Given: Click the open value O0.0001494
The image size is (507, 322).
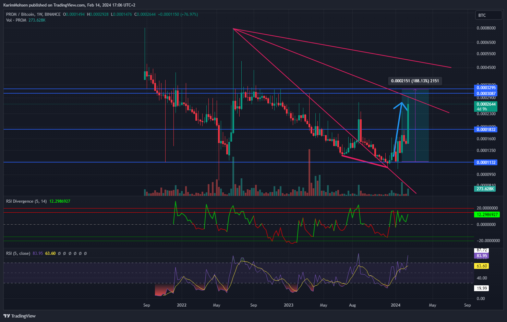Looking at the screenshot, I should click(74, 14).
